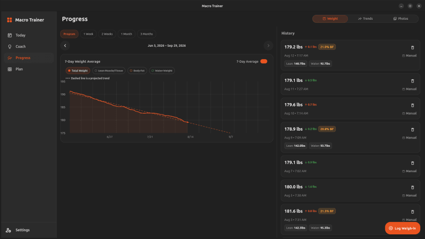Screen dimensions: 425x239
Task: Switch to the Photos tab
Action: point(401,19)
